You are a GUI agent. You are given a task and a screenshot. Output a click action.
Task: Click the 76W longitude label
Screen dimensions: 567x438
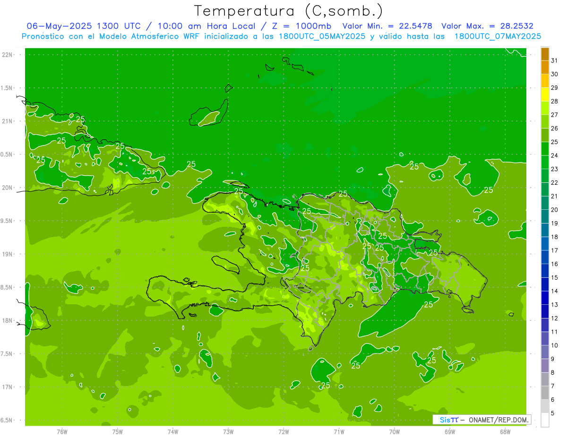tap(62, 432)
